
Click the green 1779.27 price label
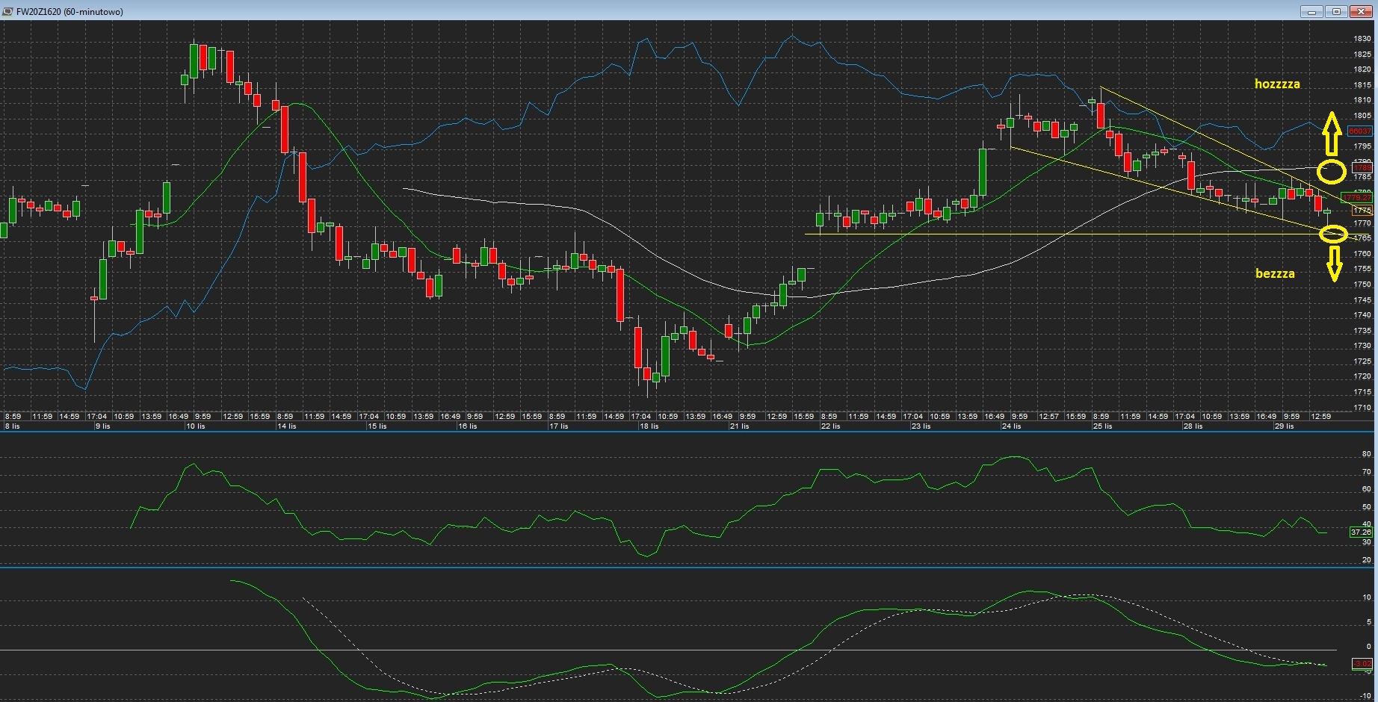pos(1359,198)
